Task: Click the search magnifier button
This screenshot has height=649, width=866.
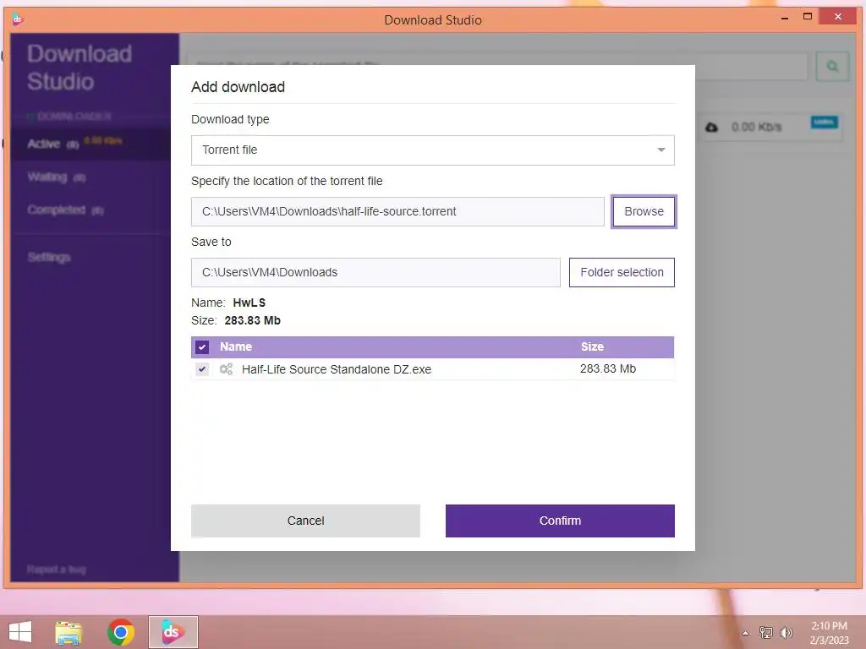Action: coord(832,66)
